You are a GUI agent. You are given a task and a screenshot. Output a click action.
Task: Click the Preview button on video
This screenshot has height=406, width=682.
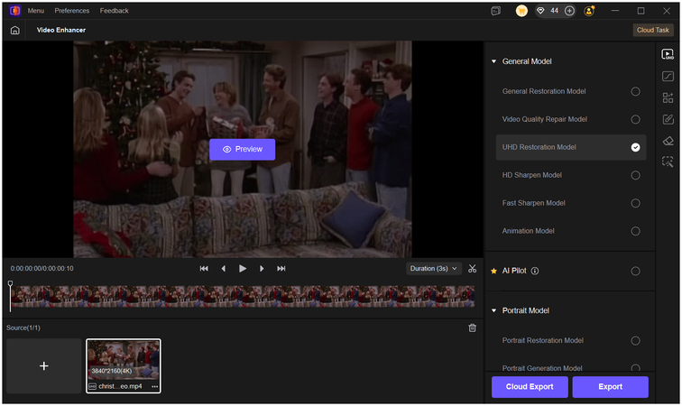[x=242, y=149]
